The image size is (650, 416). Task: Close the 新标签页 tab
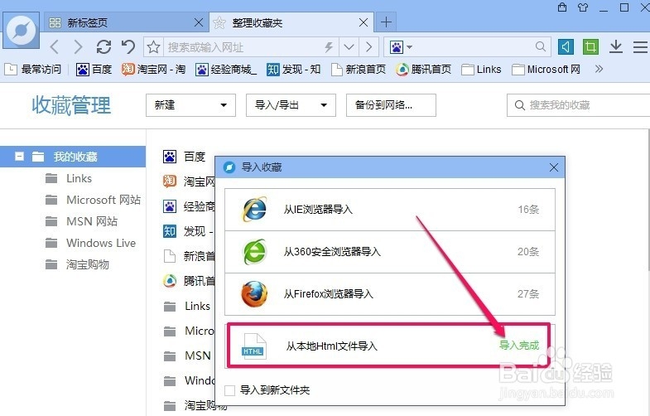click(x=199, y=22)
